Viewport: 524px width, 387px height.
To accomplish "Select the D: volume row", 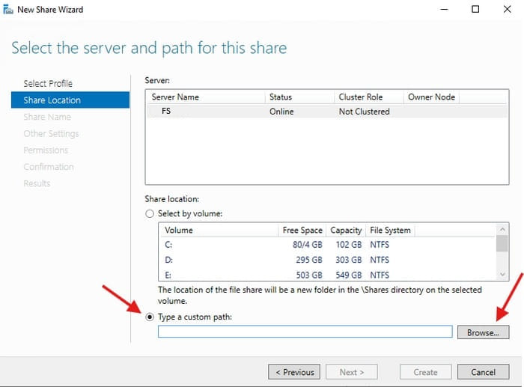I will pos(328,260).
